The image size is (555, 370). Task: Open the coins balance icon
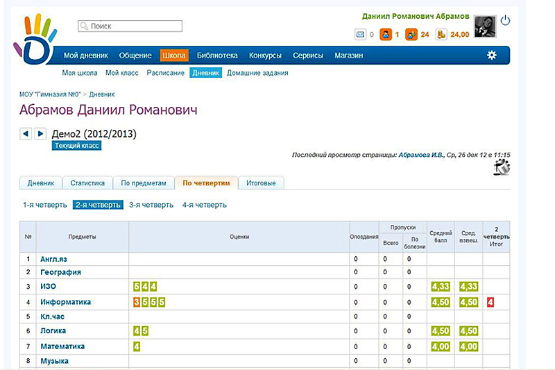(x=441, y=34)
